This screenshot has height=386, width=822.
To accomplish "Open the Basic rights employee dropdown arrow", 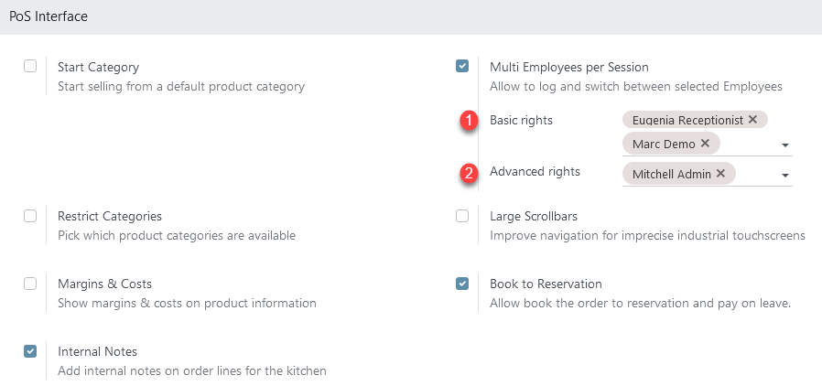I will coord(784,145).
